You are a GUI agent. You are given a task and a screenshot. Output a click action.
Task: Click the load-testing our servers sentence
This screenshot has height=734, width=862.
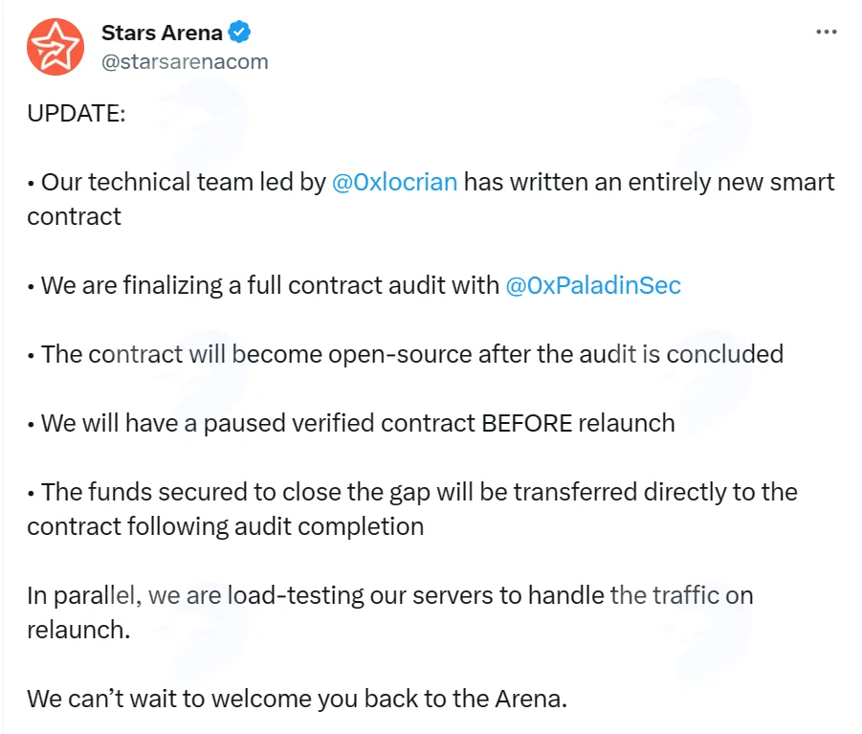click(x=389, y=595)
